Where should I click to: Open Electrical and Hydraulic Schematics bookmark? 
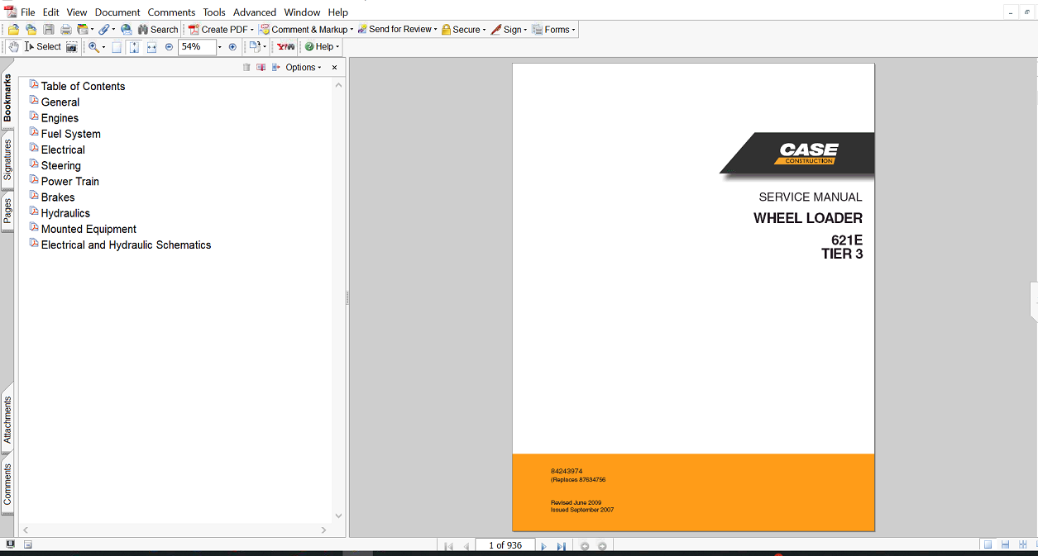[x=126, y=245]
